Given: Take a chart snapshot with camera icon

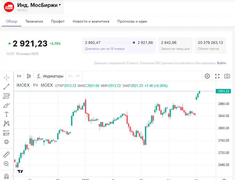Looking at the screenshot, I should pos(227,76).
